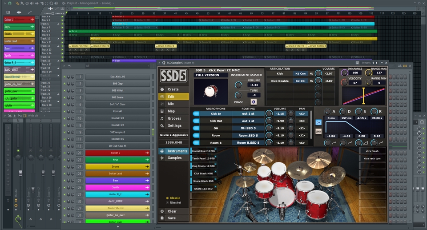The width and height of the screenshot is (427, 230).
Task: Select the Paint brush tool in Playlist toolbar
Action: click(22, 3)
